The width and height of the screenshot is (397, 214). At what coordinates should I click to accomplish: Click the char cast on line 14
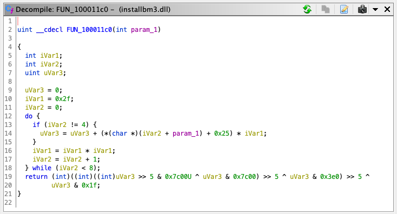pyautogui.click(x=120, y=133)
